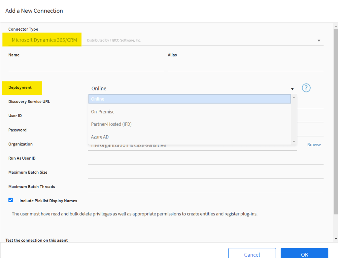Viewport: 338px width, 258px height.
Task: Click Microsoft Dynamics 365/CRM connector type text
Action: (x=44, y=40)
